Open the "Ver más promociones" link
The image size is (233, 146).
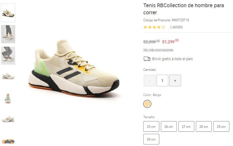click(x=158, y=49)
